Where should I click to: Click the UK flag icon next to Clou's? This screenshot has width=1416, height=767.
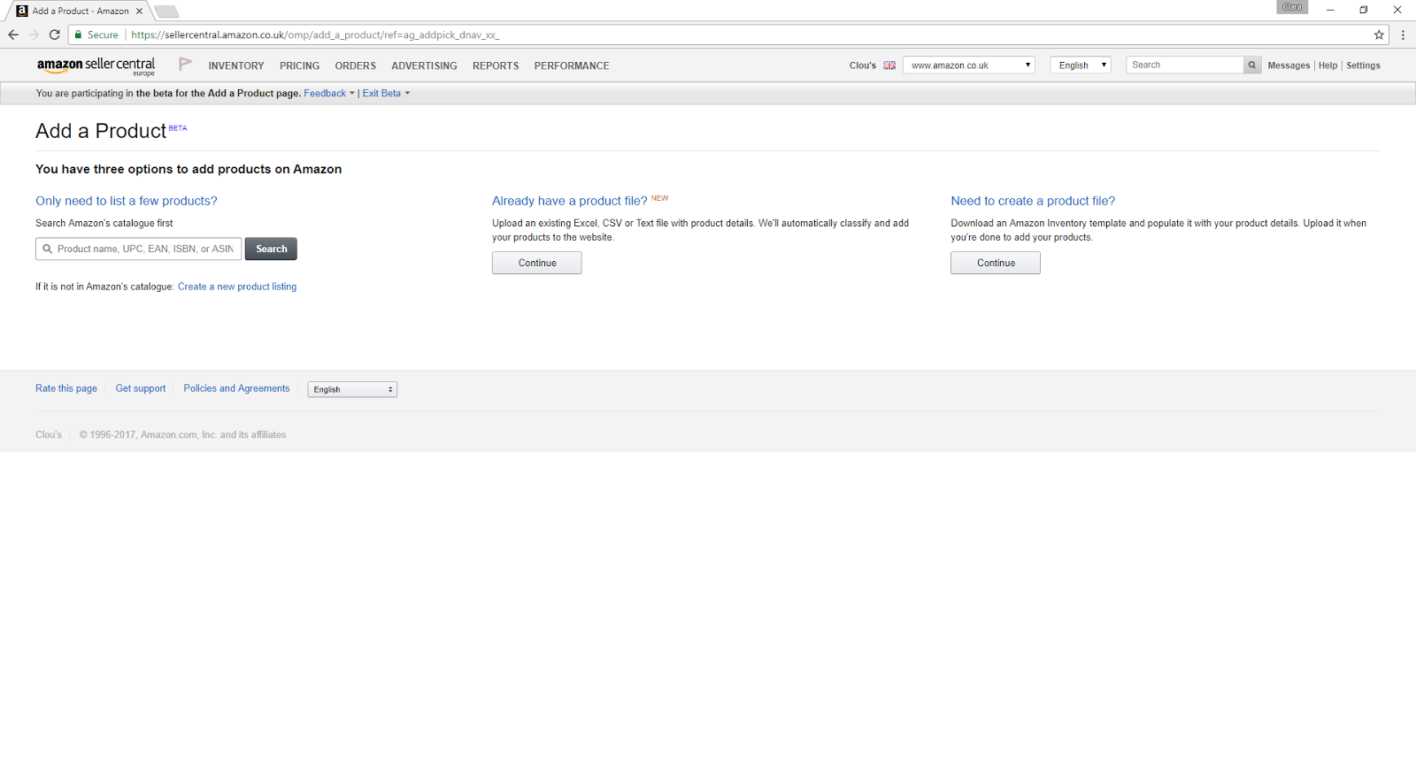pyautogui.click(x=889, y=65)
